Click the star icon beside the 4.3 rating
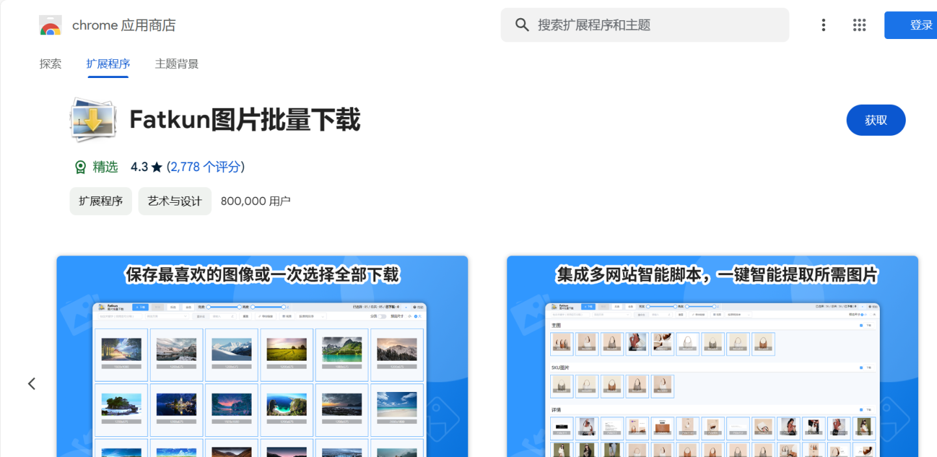The height and width of the screenshot is (457, 937). [155, 166]
